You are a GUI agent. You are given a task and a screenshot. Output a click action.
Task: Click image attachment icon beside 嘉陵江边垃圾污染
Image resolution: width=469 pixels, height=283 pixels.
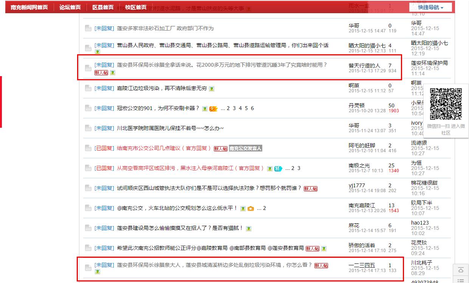coord(212,89)
